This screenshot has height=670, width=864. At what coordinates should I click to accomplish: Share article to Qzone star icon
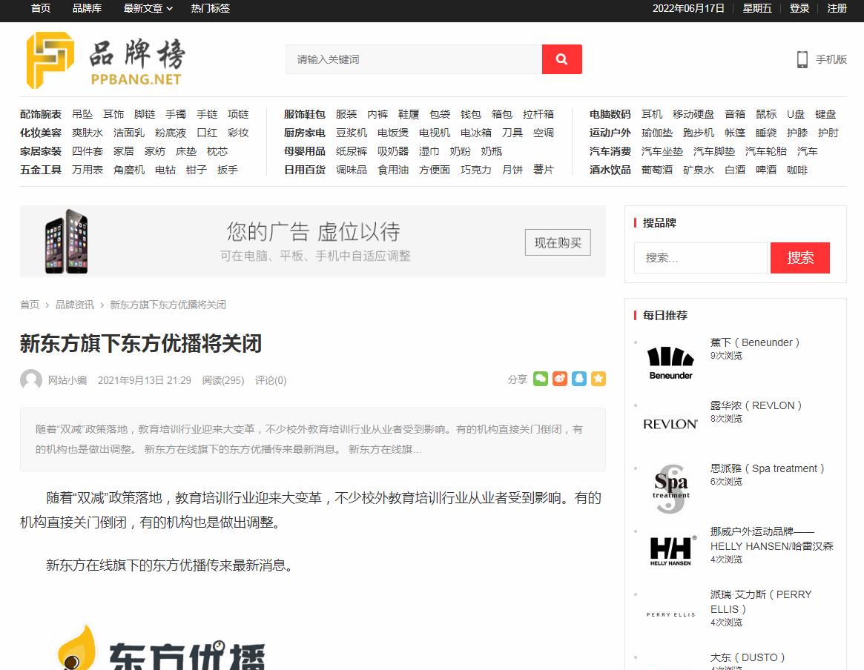click(598, 379)
